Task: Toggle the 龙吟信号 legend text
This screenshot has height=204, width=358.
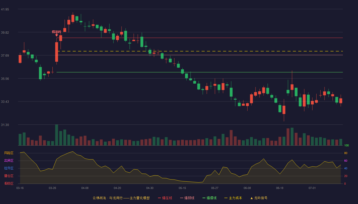Action: click(x=261, y=198)
